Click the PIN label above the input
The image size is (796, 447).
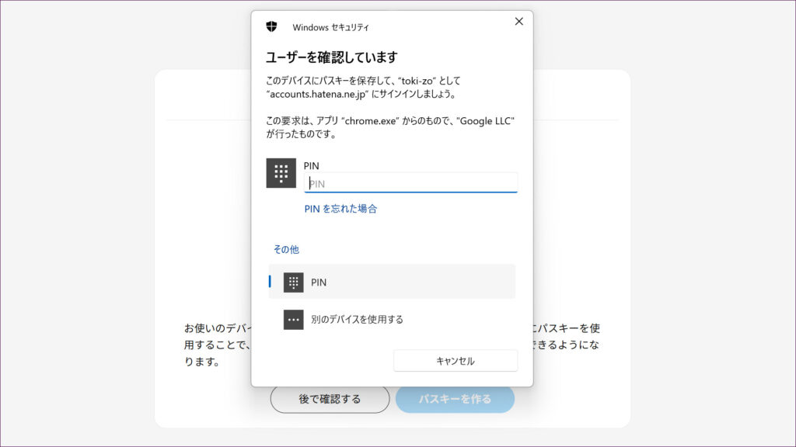(x=312, y=165)
